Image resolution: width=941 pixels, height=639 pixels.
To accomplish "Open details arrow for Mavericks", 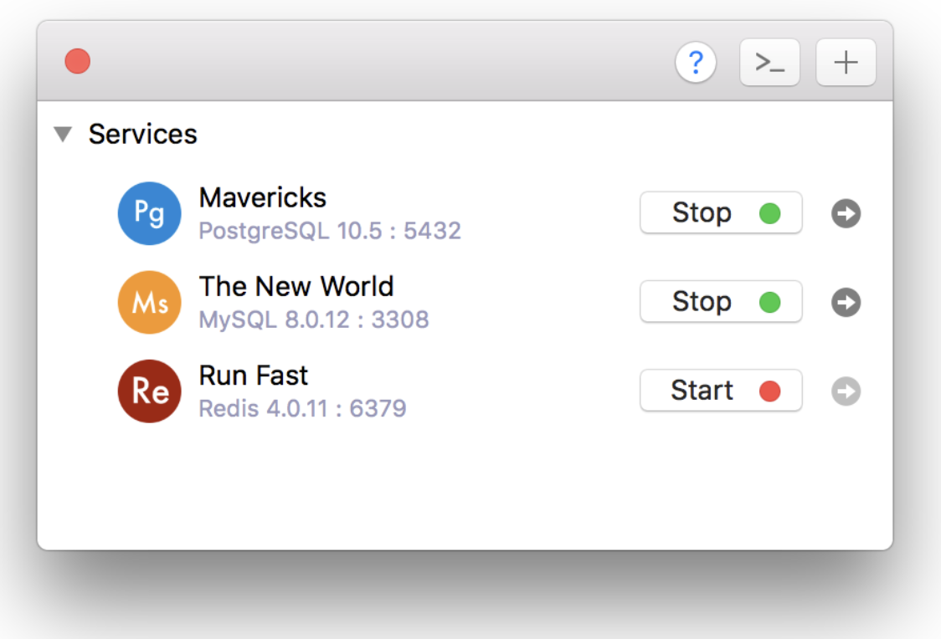I will 846,213.
